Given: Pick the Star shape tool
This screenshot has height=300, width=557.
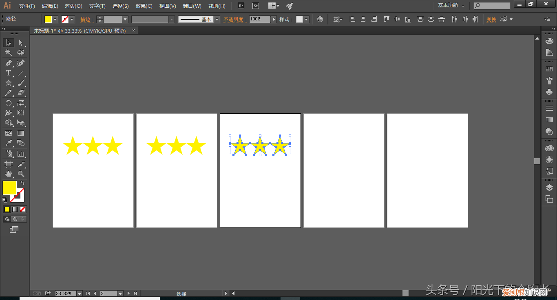Looking at the screenshot, I should point(8,83).
